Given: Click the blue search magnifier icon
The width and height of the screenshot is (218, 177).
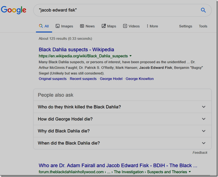Looking at the screenshot, I should (x=203, y=10).
